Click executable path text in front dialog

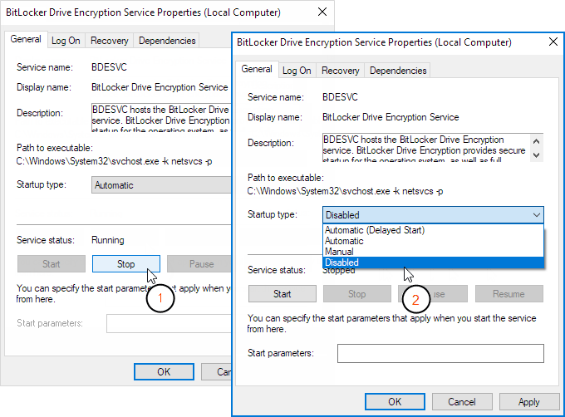coord(345,191)
